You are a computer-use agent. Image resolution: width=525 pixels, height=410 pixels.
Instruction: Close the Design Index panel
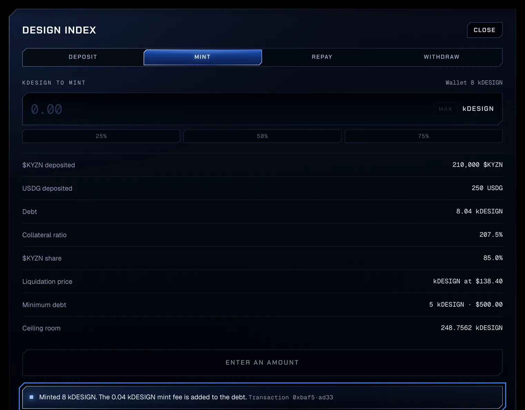(485, 30)
